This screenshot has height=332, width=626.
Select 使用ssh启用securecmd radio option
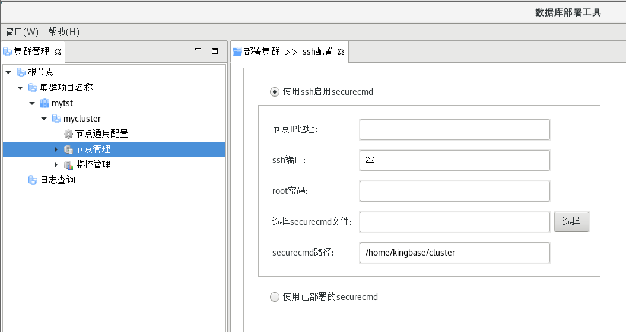click(x=274, y=92)
